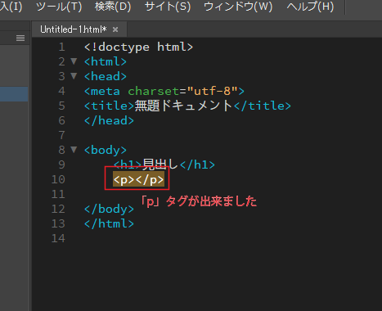The width and height of the screenshot is (382, 311).
Task: Collapse the head tag on line 3
Action: click(x=74, y=75)
